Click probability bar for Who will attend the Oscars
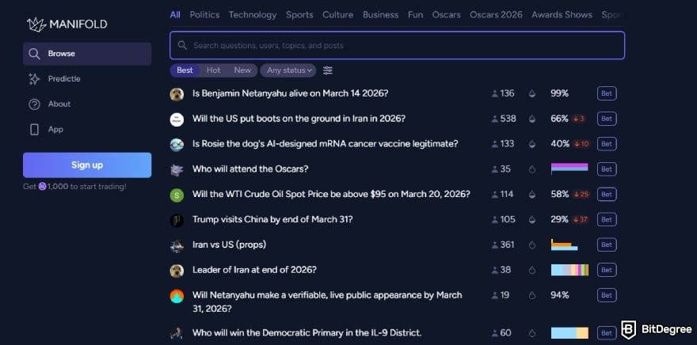The width and height of the screenshot is (697, 345). click(569, 169)
